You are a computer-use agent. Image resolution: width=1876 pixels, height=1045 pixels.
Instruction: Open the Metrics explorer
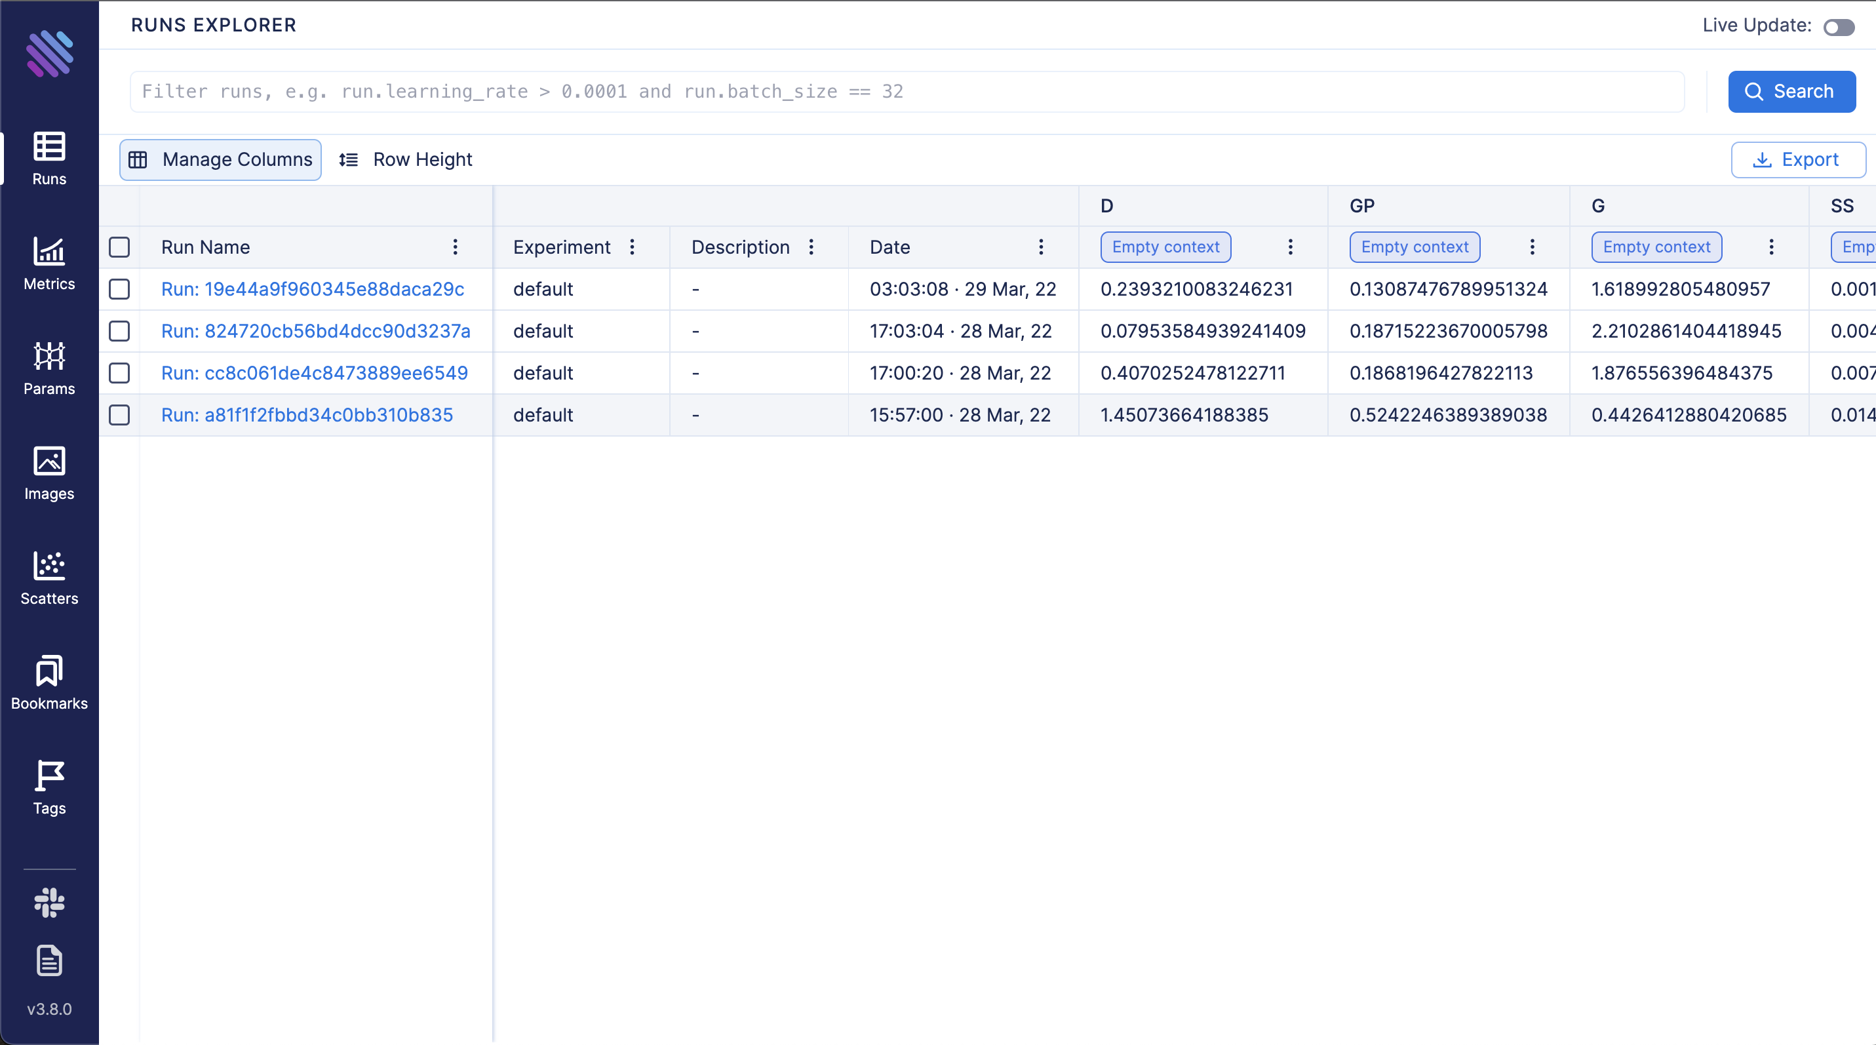click(50, 263)
